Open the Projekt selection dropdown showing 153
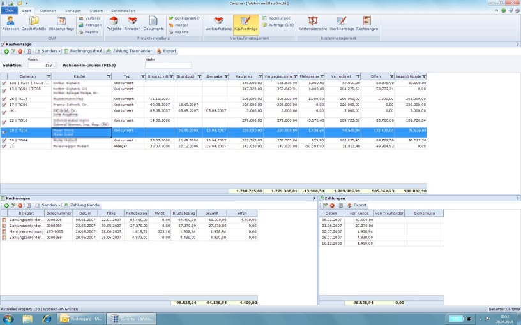 coord(54,65)
